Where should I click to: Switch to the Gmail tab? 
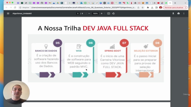pos(50,3)
